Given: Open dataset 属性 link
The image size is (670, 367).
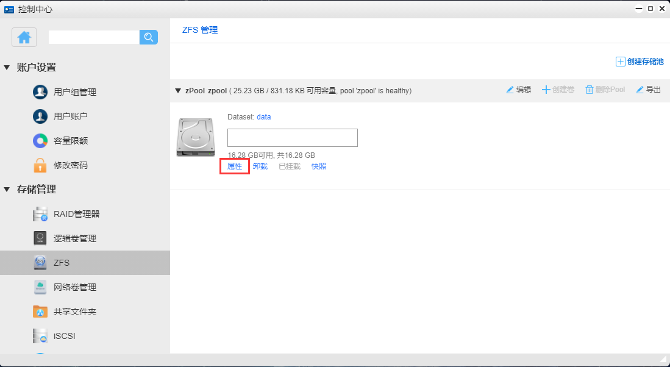Looking at the screenshot, I should click(235, 166).
